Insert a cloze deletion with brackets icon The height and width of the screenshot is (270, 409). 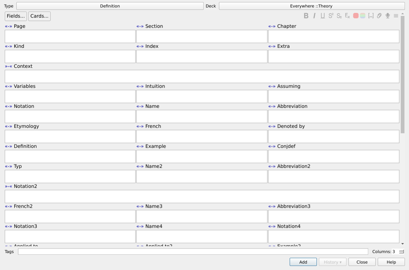point(371,16)
